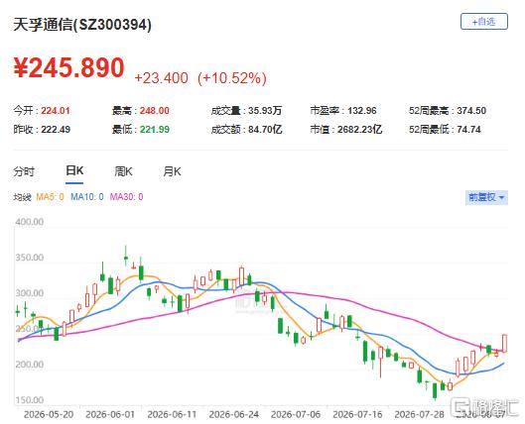Screen dimensions: 525x424
Task: Open the 月K monthly chart tab
Action: pyautogui.click(x=172, y=171)
